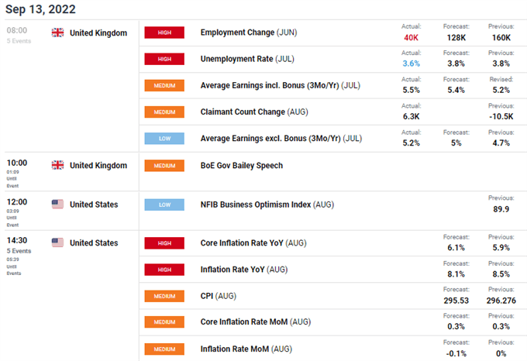
Task: Click the 295.53 CPI forecast
Action: click(x=456, y=301)
